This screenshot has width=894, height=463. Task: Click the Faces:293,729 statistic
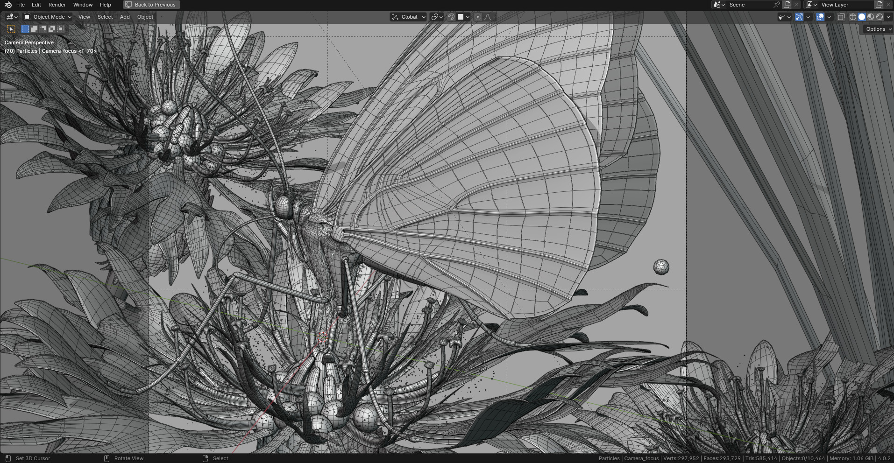pos(722,458)
